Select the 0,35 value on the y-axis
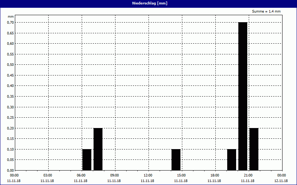The height and width of the screenshot is (185, 297). click(10, 96)
